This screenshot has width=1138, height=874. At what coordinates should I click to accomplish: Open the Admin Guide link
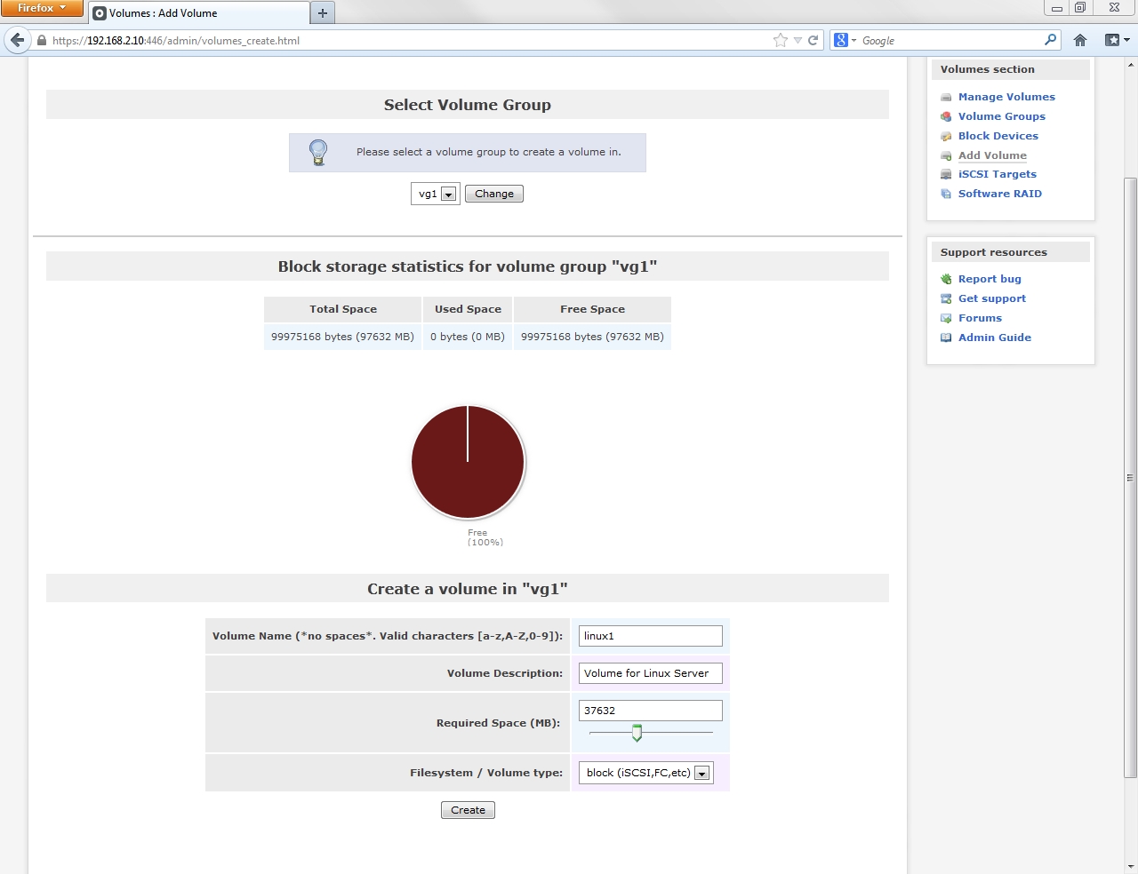(994, 338)
